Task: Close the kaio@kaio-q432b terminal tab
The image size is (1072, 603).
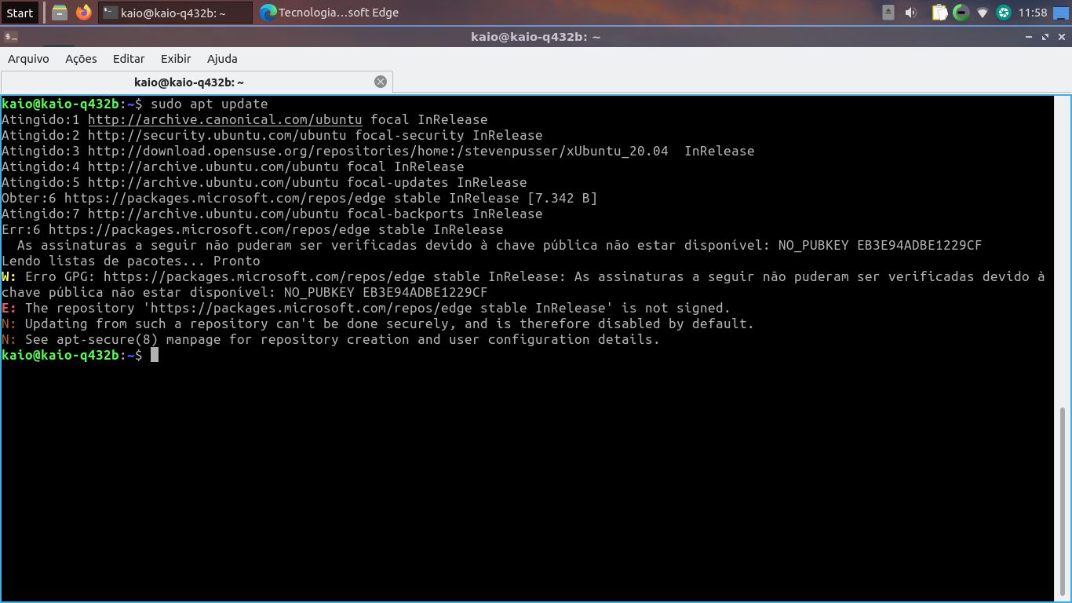Action: coord(381,82)
